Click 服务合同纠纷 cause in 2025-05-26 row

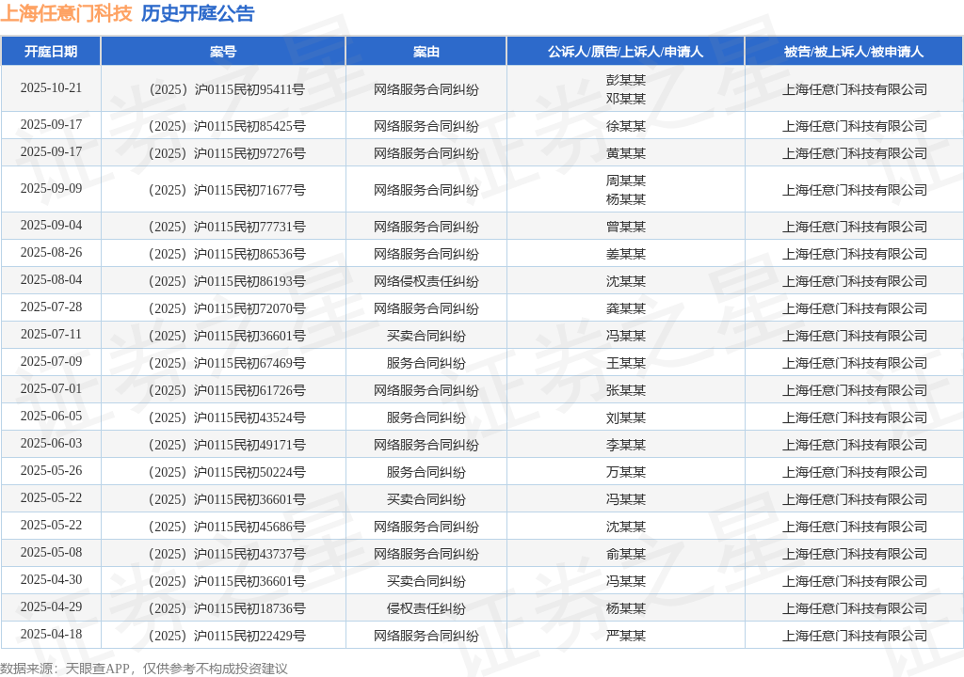point(426,472)
